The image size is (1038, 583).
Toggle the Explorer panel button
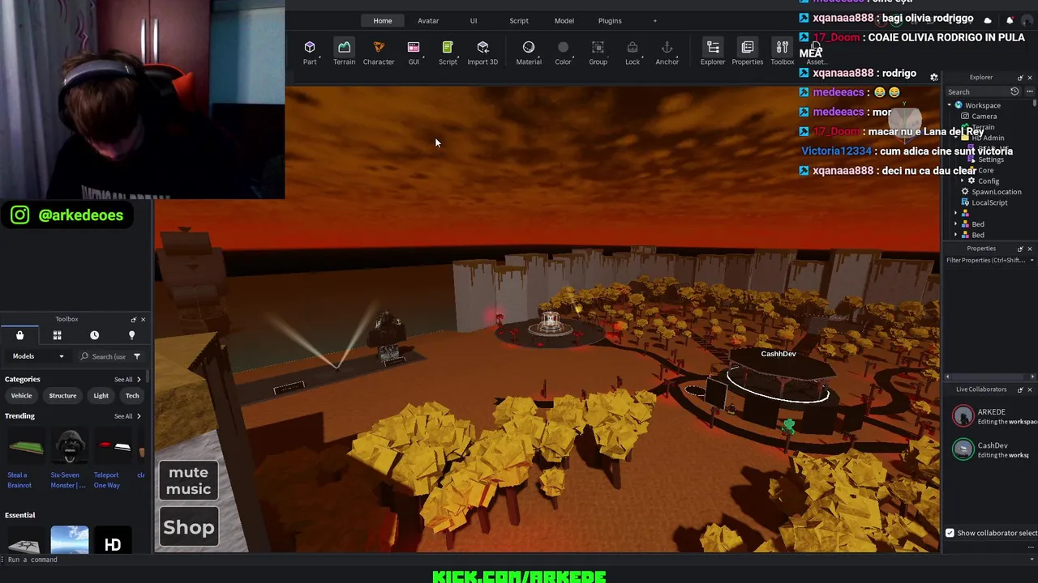tap(713, 52)
